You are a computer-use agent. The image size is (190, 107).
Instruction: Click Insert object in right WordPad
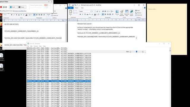pyautogui.click(x=132, y=13)
